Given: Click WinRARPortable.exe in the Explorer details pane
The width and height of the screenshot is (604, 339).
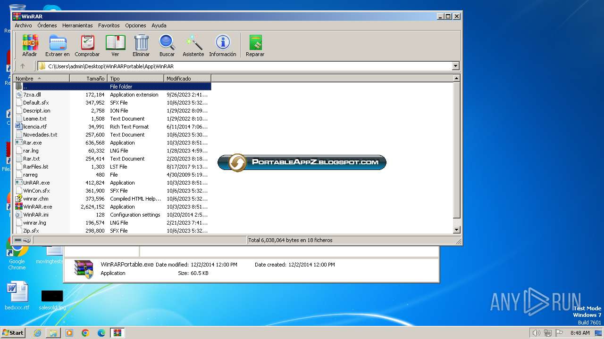Looking at the screenshot, I should (x=127, y=265).
